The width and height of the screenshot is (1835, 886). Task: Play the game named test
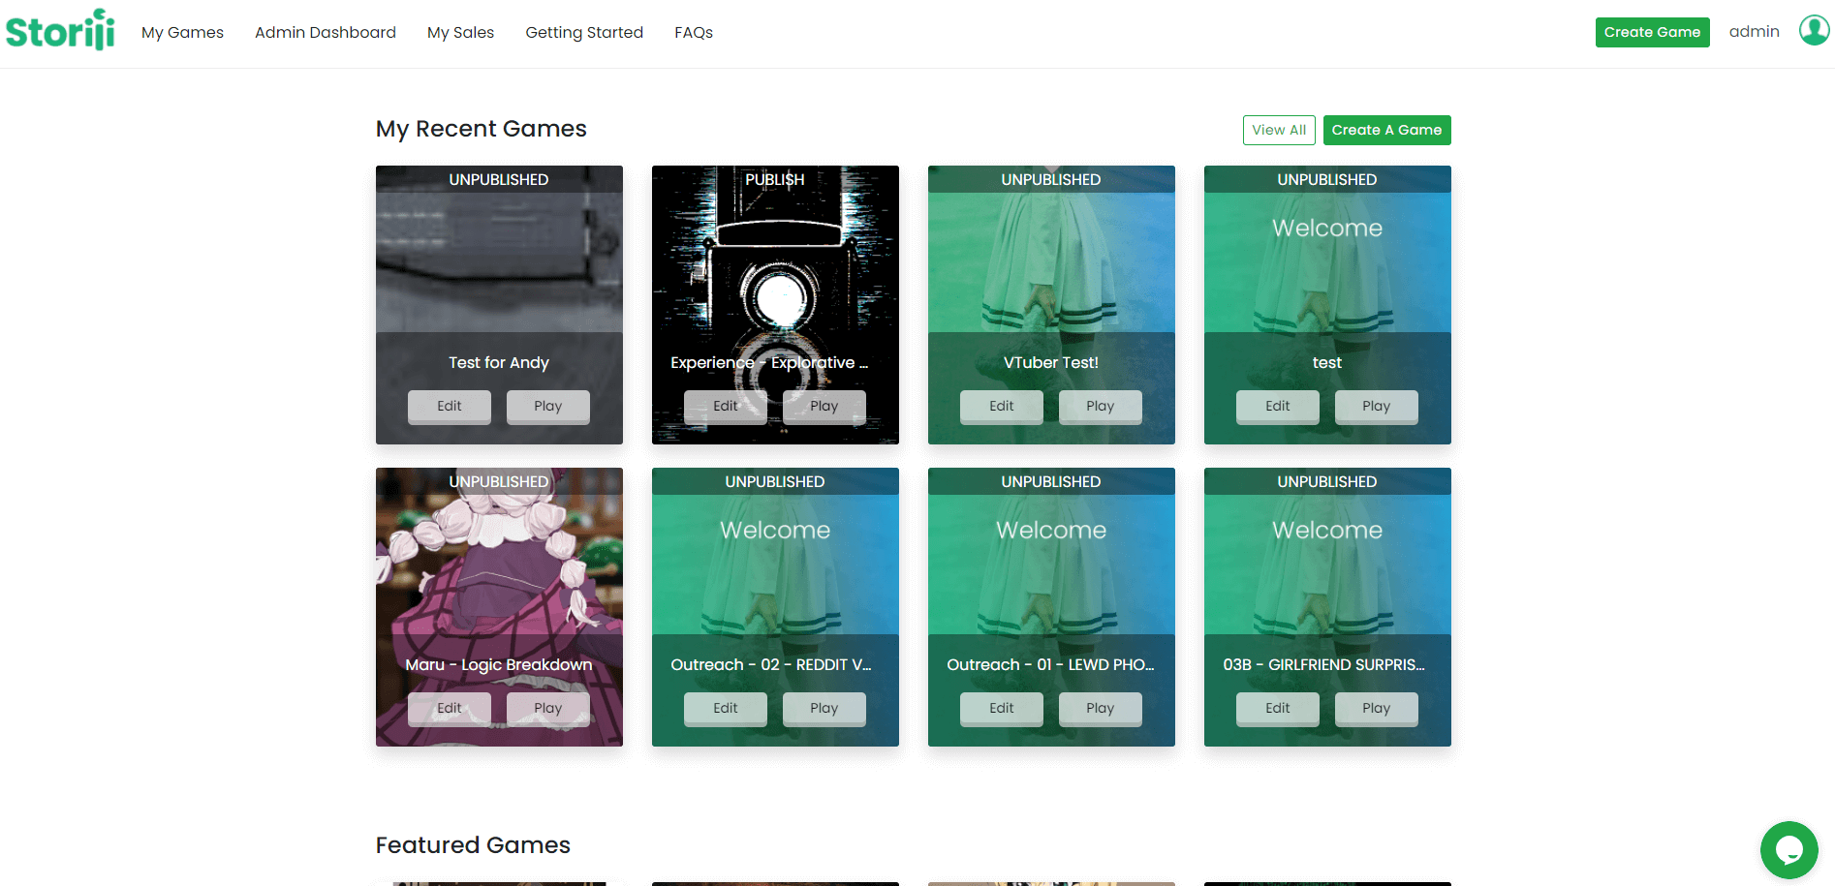(1377, 407)
